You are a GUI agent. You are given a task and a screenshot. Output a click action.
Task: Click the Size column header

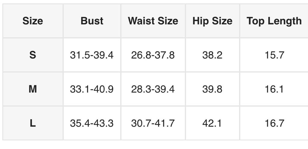click(x=32, y=21)
